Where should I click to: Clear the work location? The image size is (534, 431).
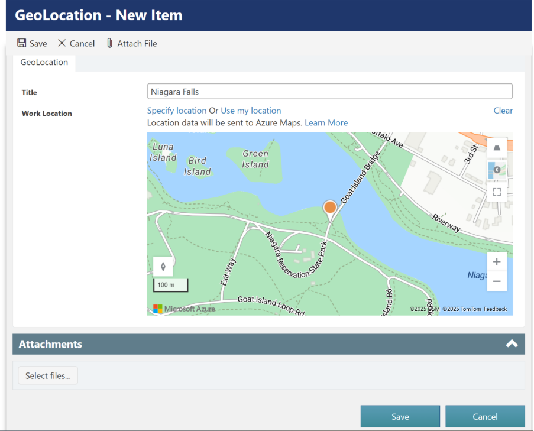click(x=503, y=111)
